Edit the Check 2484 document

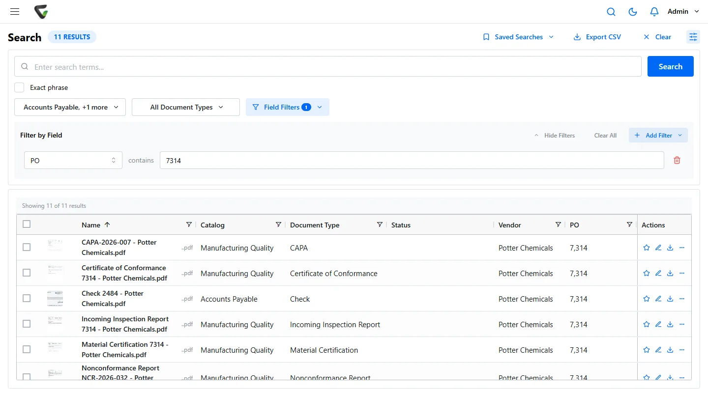(658, 299)
